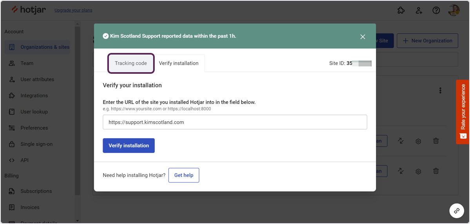Click the Organizations & sites building icon

12,47
